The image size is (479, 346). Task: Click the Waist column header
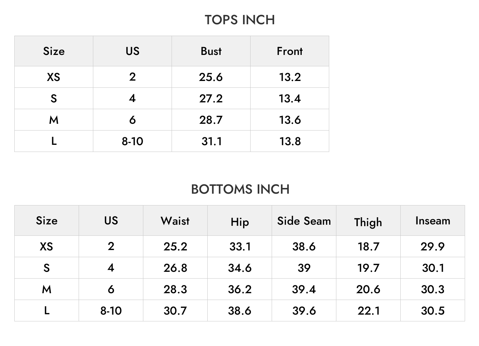coord(175,221)
